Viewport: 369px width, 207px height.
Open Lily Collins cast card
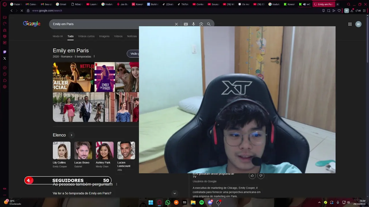point(62,155)
